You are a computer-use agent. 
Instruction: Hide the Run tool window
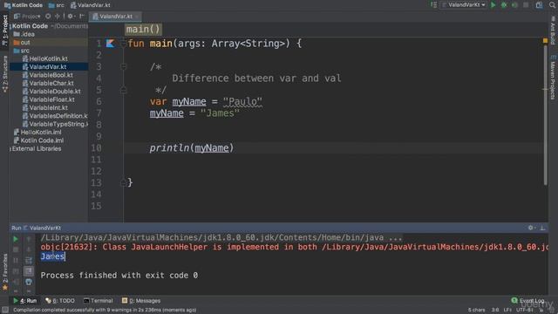542,228
